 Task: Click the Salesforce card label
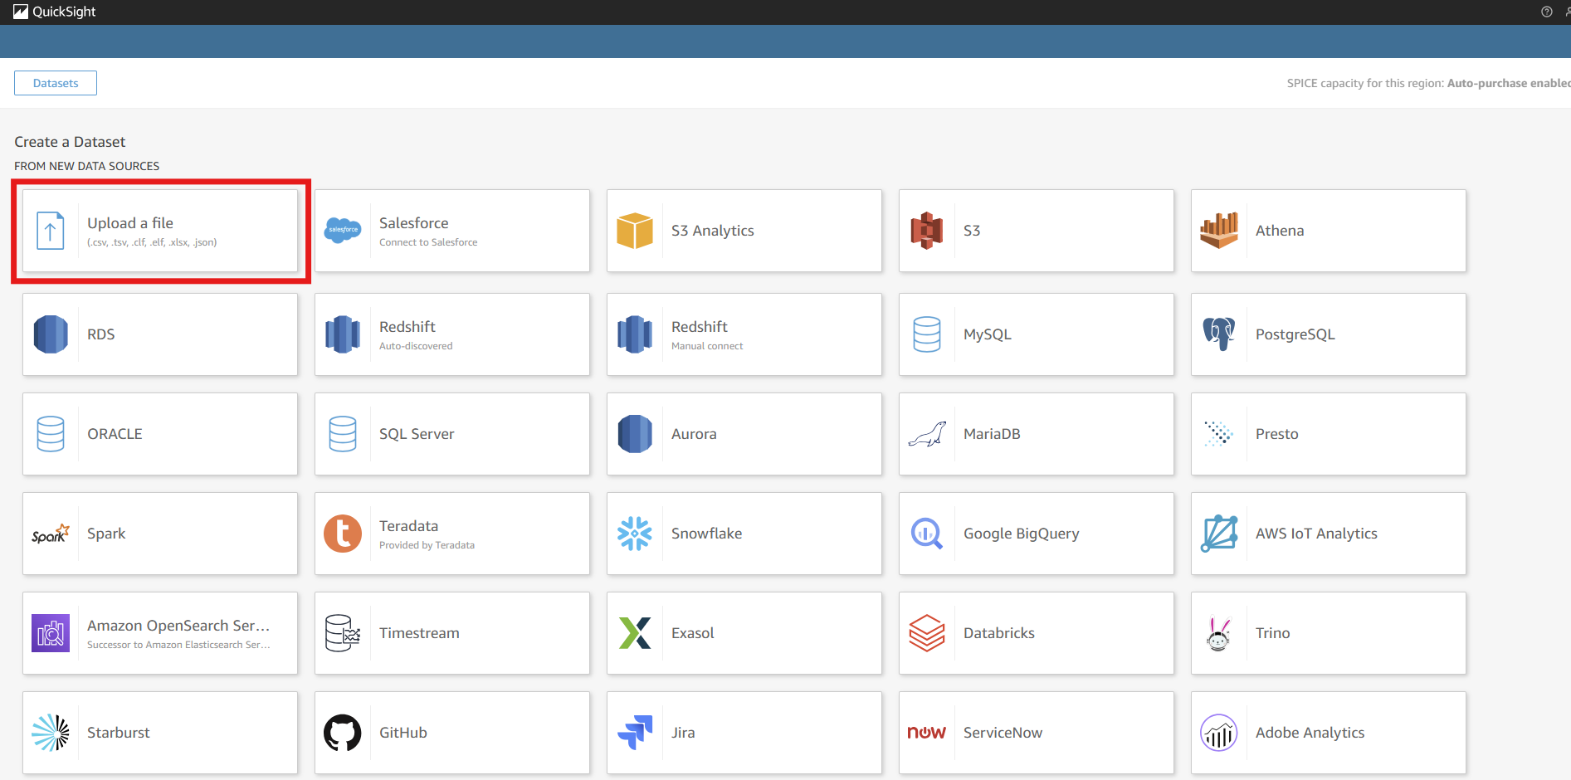coord(414,223)
